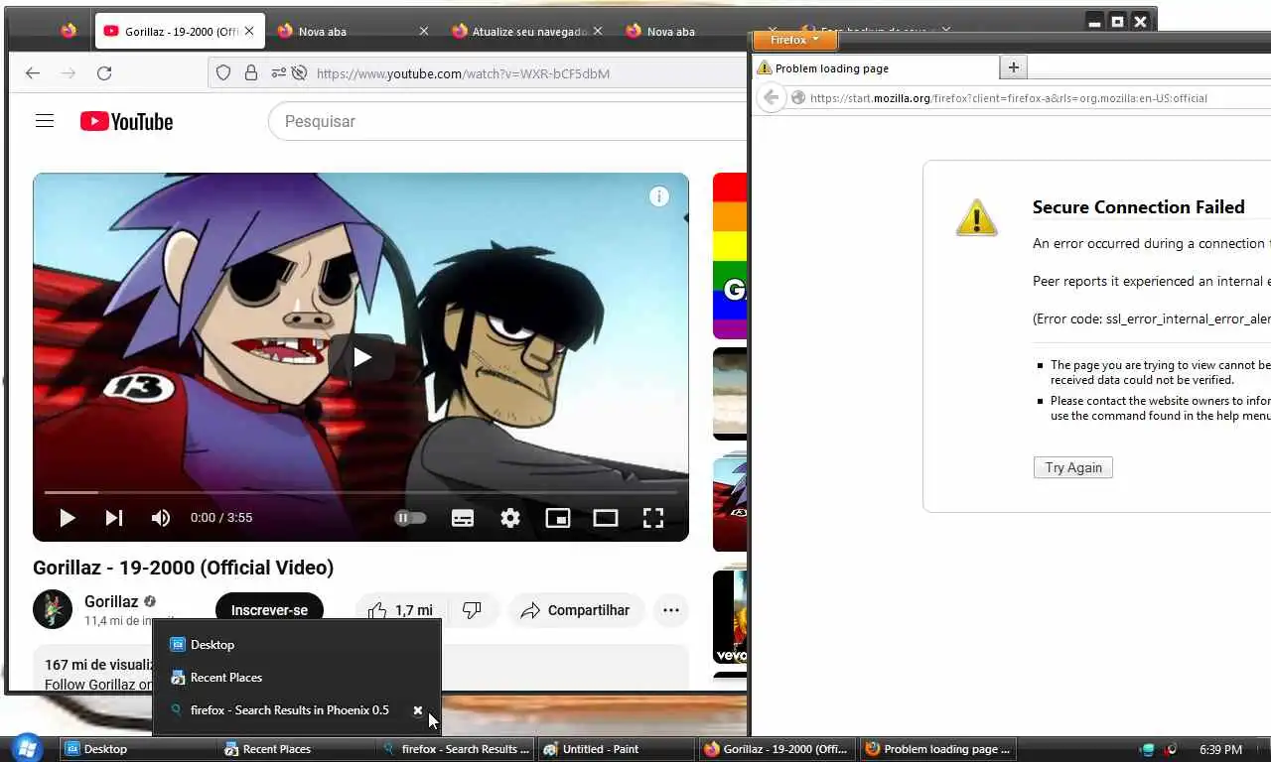Dislike the Gorillaz video
The width and height of the screenshot is (1271, 762).
click(473, 610)
